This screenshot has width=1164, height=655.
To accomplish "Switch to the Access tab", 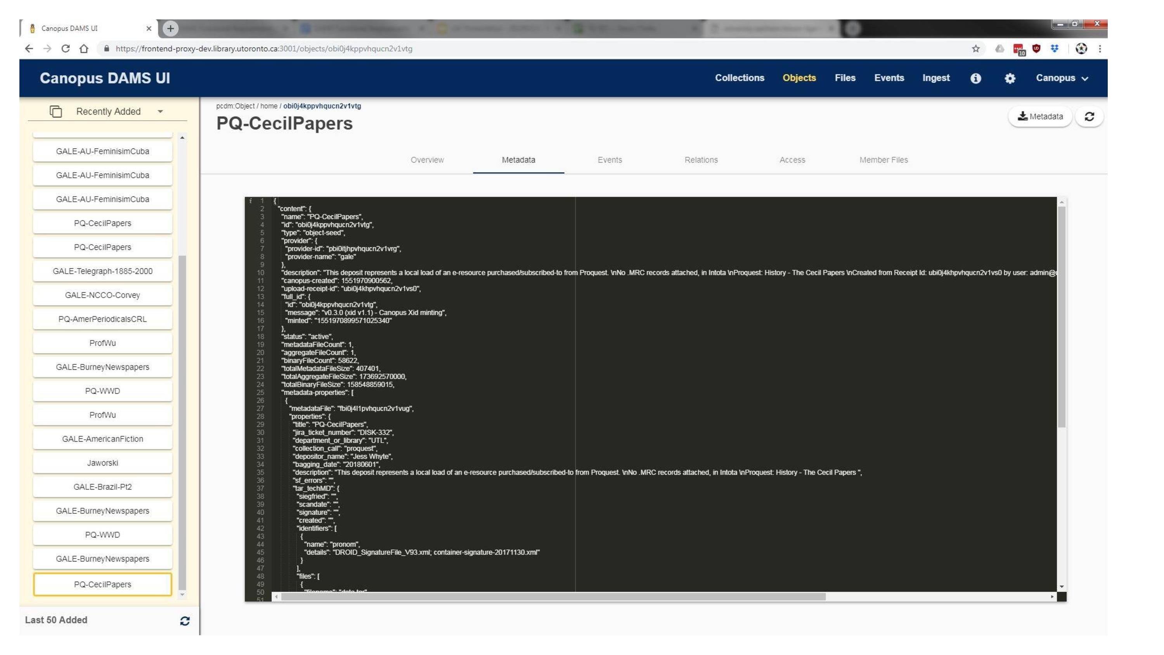I will (x=792, y=159).
